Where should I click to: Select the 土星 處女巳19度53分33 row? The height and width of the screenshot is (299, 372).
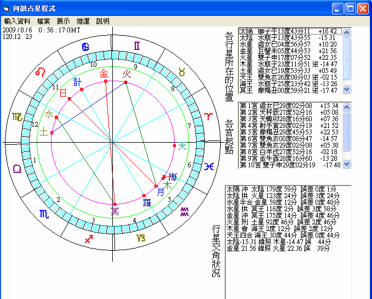(290, 71)
